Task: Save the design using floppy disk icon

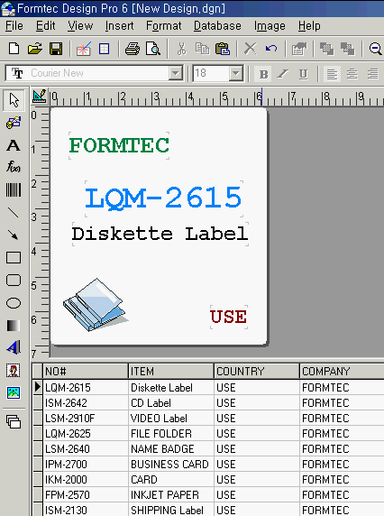Action: (56, 49)
